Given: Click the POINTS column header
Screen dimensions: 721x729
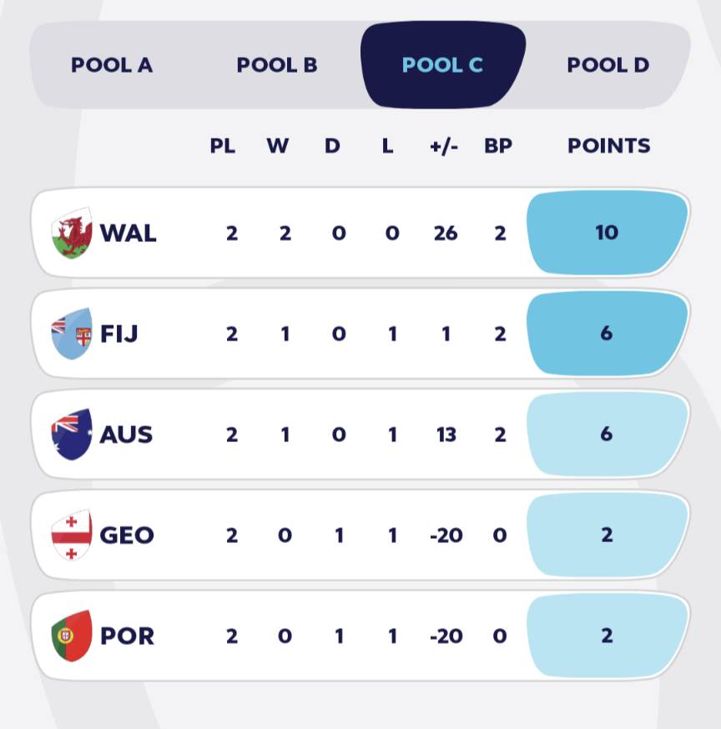Looking at the screenshot, I should [609, 146].
